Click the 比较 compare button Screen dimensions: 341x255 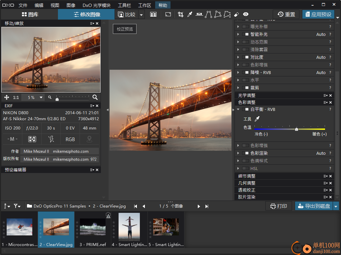pos(127,15)
